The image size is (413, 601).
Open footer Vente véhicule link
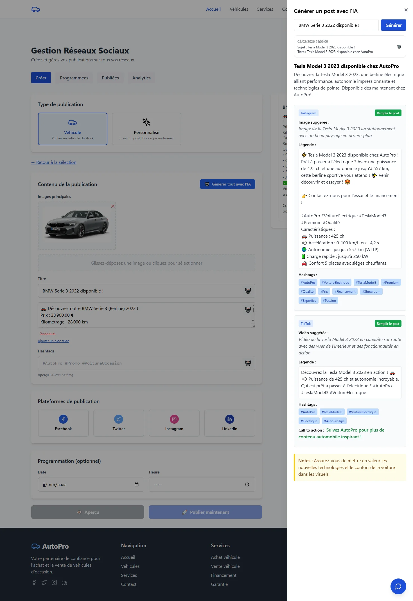click(x=225, y=566)
